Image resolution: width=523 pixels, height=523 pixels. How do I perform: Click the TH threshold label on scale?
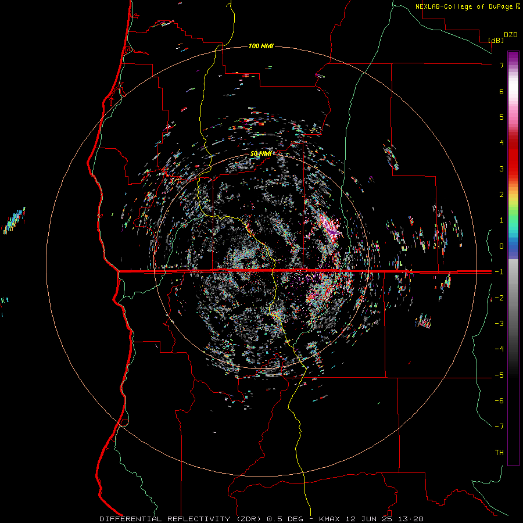click(499, 453)
